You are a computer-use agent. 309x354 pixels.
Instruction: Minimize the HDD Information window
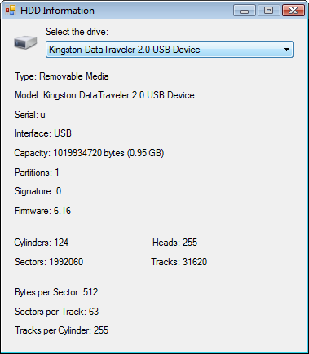point(245,11)
